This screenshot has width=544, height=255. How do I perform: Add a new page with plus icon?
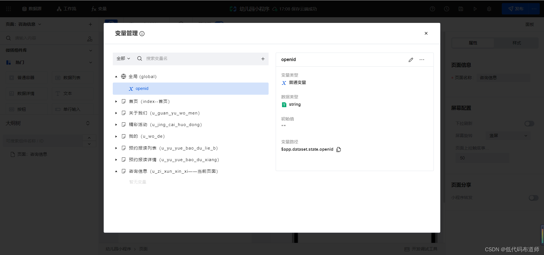click(x=90, y=24)
